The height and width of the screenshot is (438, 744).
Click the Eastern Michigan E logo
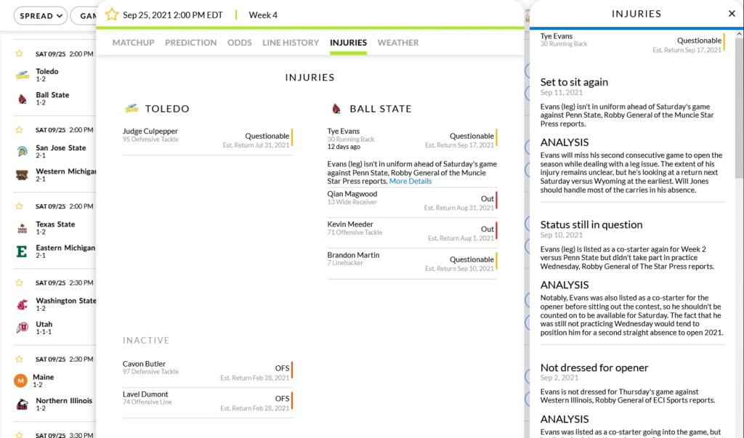click(x=22, y=251)
